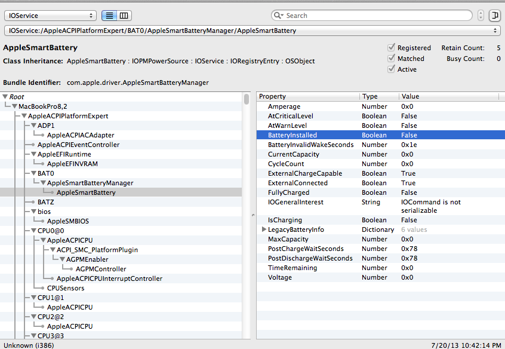Select the IOGeneralInterest property row
Image resolution: width=505 pixels, height=349 pixels.
(x=381, y=206)
